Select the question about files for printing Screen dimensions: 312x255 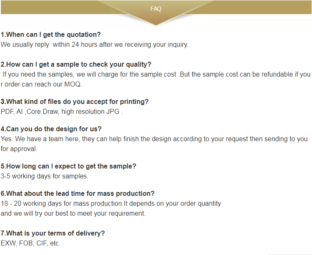click(x=75, y=101)
